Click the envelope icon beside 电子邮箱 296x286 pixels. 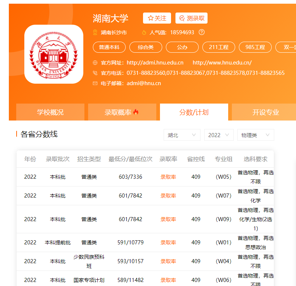coord(95,83)
